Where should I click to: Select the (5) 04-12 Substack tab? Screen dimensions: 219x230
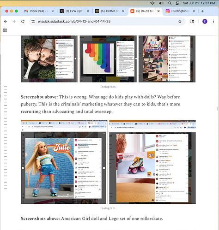pyautogui.click(x=145, y=11)
